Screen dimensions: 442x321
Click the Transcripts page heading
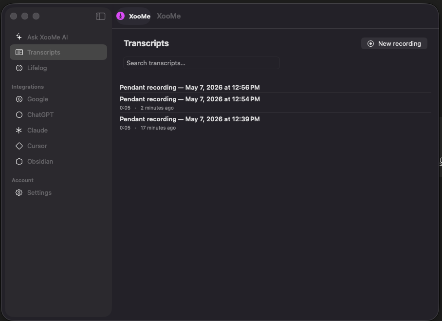(x=146, y=43)
